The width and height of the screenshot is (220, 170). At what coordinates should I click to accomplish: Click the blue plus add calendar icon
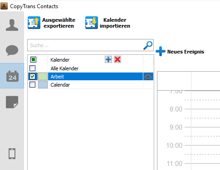(108, 59)
